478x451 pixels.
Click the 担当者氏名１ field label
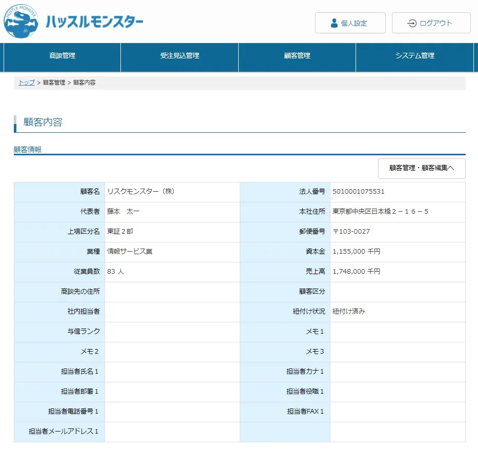[80, 371]
